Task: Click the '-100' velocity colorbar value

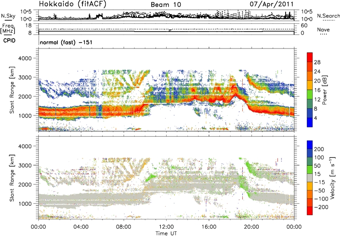Action: click(x=321, y=199)
